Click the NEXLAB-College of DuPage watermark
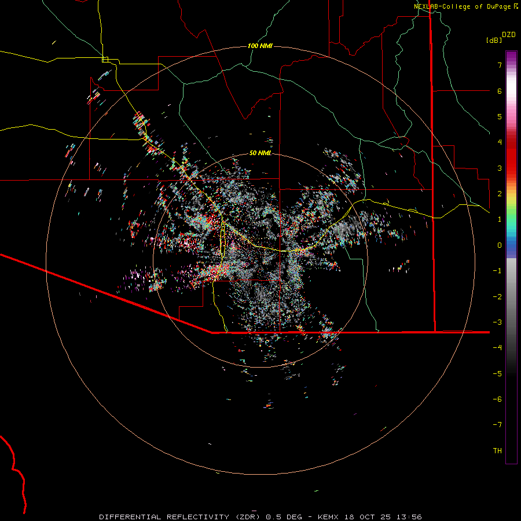The image size is (521, 521). pyautogui.click(x=462, y=6)
